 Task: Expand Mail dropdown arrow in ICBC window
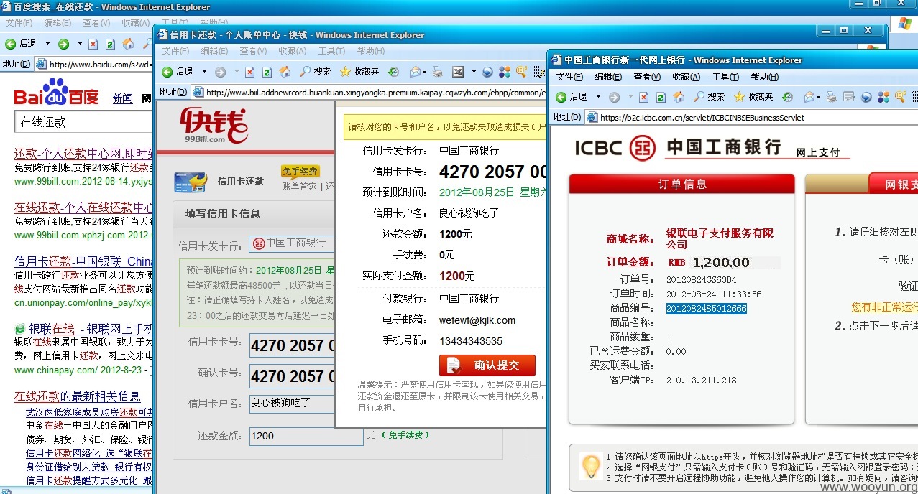pos(818,97)
